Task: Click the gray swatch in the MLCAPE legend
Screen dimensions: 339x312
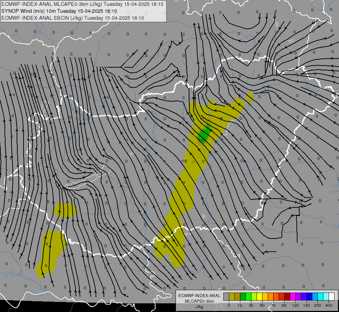Action: [x=226, y=296]
